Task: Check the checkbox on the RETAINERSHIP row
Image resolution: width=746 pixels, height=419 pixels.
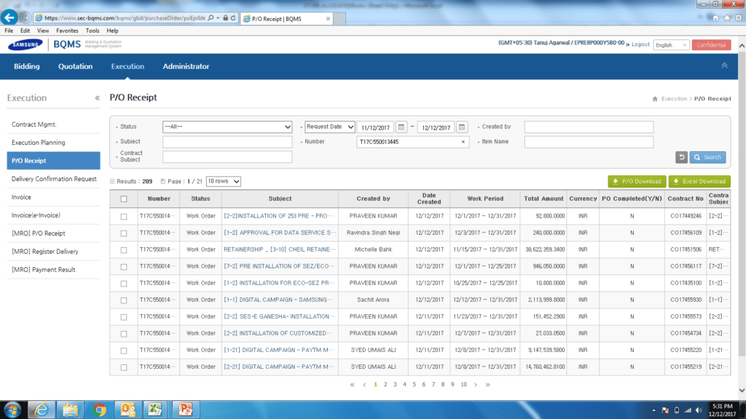Action: click(x=123, y=249)
